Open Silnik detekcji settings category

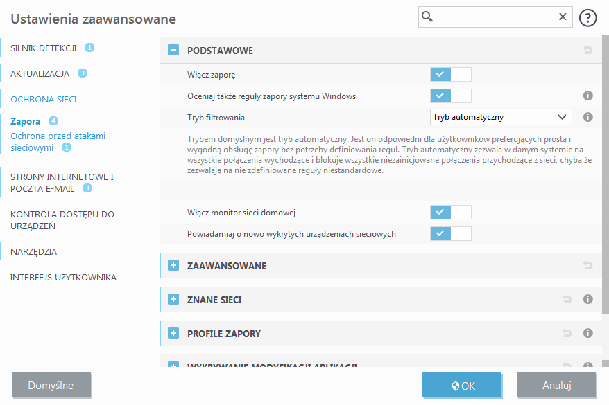(x=43, y=48)
